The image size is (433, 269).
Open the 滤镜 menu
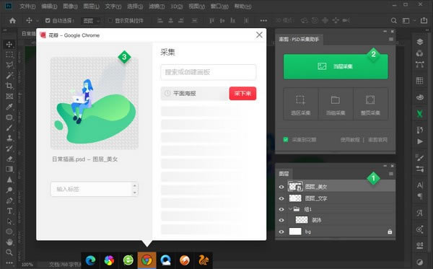157,6
